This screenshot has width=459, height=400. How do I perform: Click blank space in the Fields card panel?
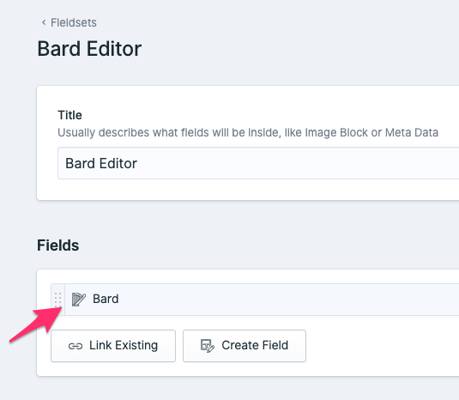click(381, 346)
